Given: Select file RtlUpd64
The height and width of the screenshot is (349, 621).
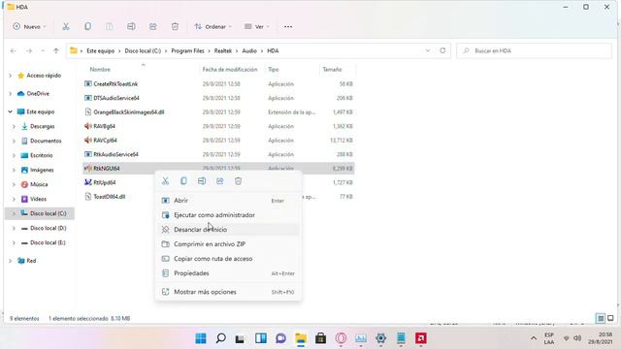Looking at the screenshot, I should 105,183.
